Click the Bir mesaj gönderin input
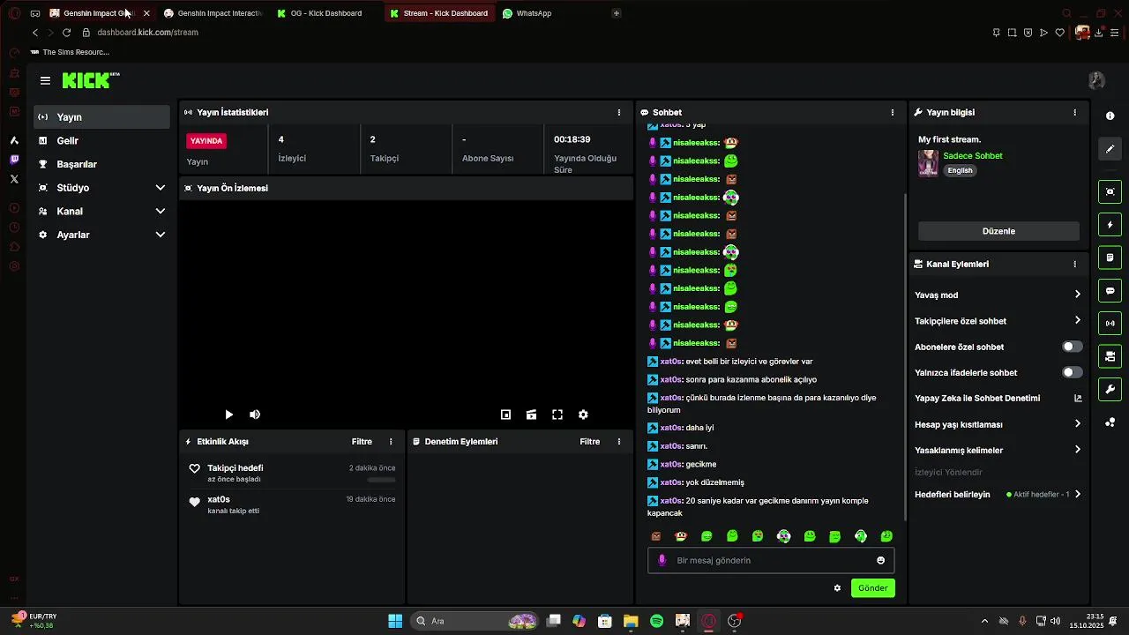Image resolution: width=1129 pixels, height=635 pixels. click(771, 560)
